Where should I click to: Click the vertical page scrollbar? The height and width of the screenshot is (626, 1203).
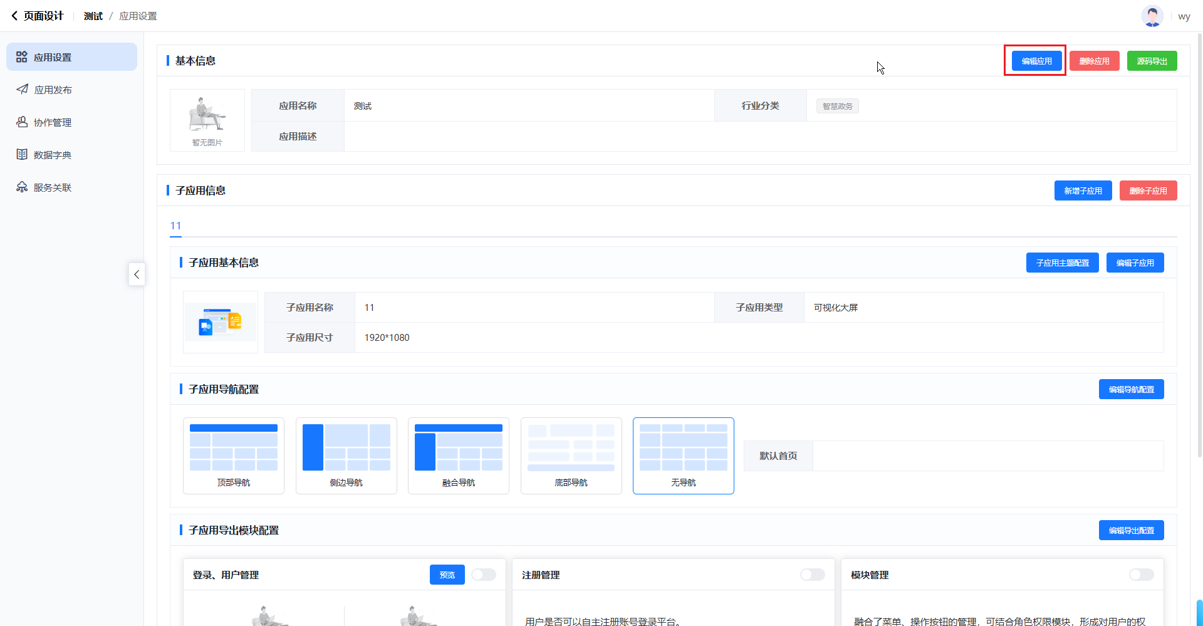[1199, 251]
